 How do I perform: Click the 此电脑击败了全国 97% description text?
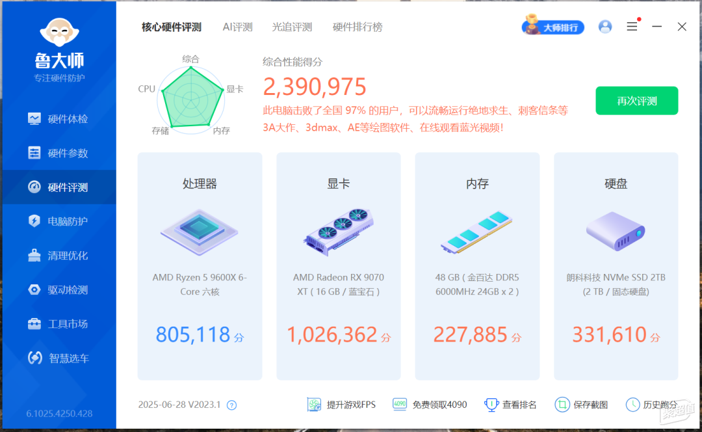tap(415, 119)
